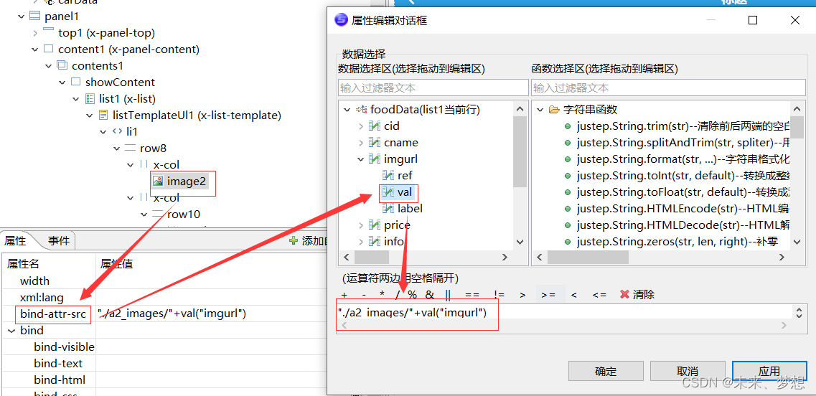The image size is (816, 396).
Task: Select bind-attr-src property name
Action: pos(53,313)
